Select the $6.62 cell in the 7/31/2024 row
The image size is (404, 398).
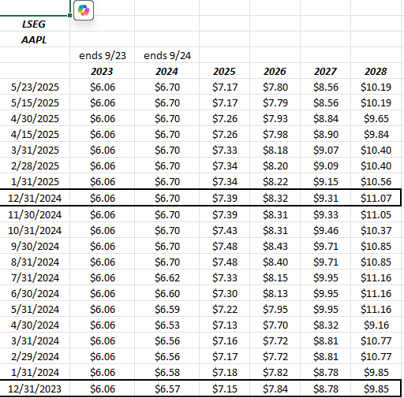(x=167, y=277)
